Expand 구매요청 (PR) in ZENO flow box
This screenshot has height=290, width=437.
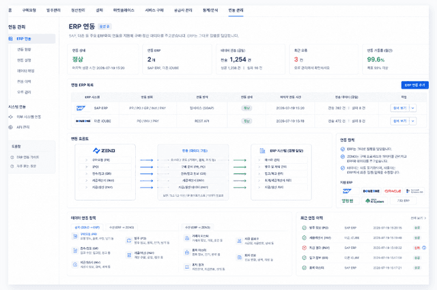(87, 160)
